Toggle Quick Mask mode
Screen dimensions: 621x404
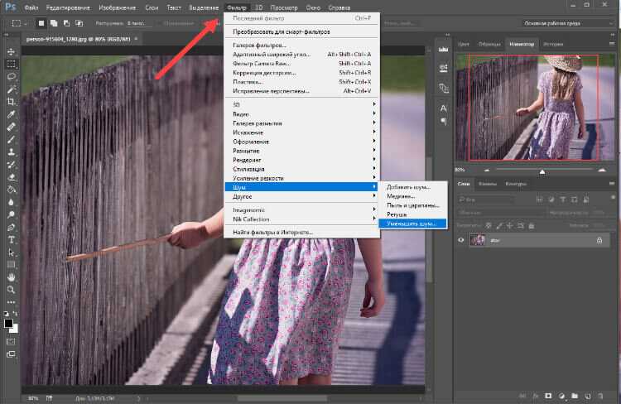coord(11,341)
